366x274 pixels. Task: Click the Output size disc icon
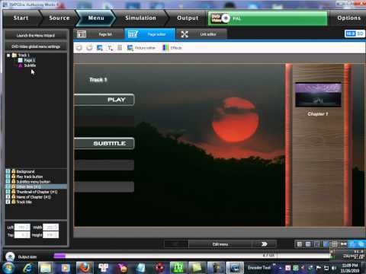[x=10, y=256]
